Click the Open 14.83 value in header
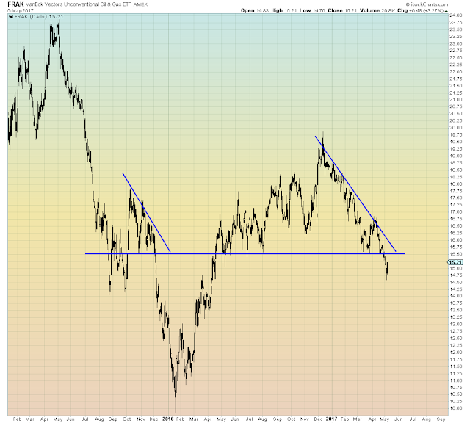Viewport: 470px width, 423px height. coord(262,10)
